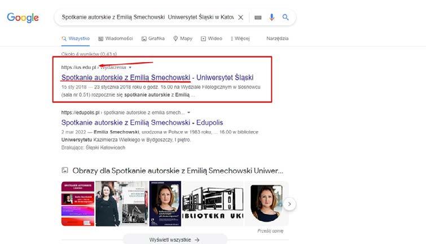Click the Wyświetl wszystkie button
This screenshot has height=244, width=426.
tap(175, 239)
